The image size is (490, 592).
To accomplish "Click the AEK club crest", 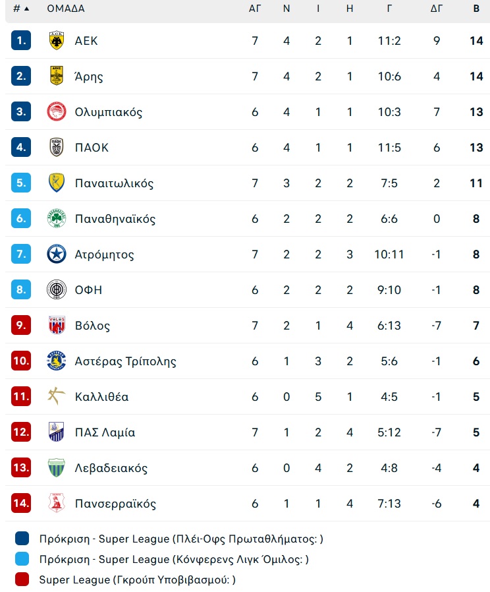I will point(57,40).
